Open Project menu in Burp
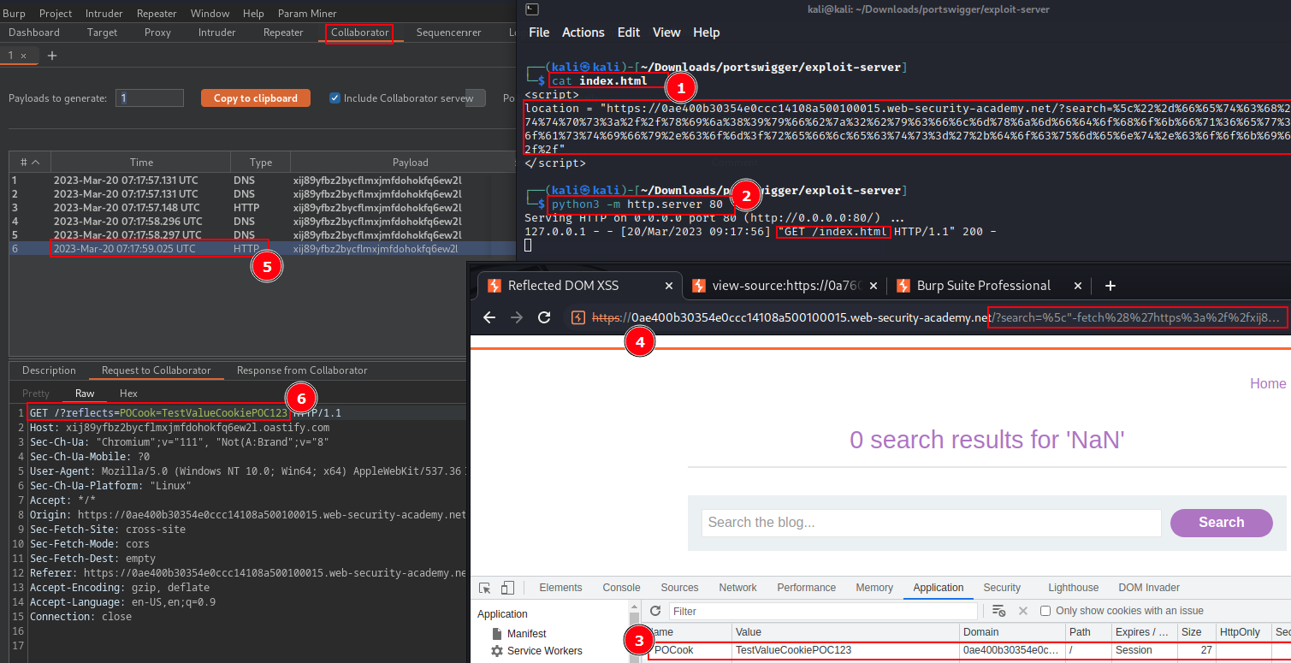Viewport: 1291px width, 663px height. tap(56, 14)
